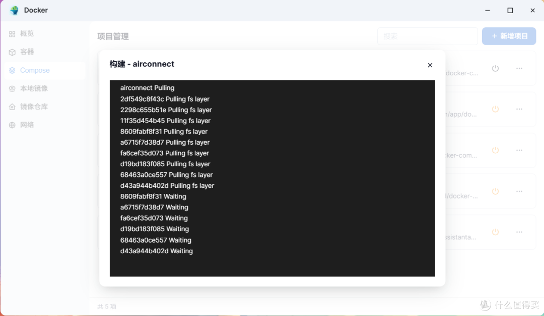Focus the 搜索 search input field
Viewport: 544px width, 316px height.
point(427,36)
